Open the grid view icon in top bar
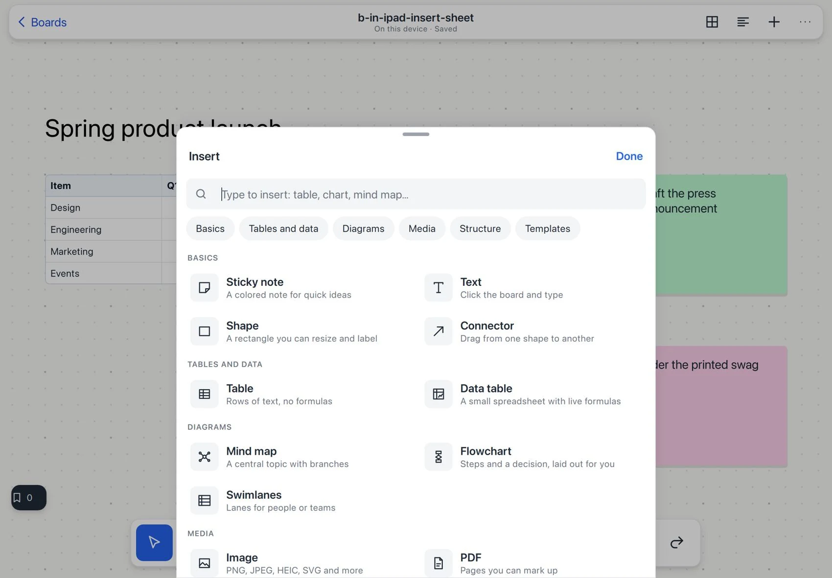This screenshot has width=832, height=578. pos(712,22)
